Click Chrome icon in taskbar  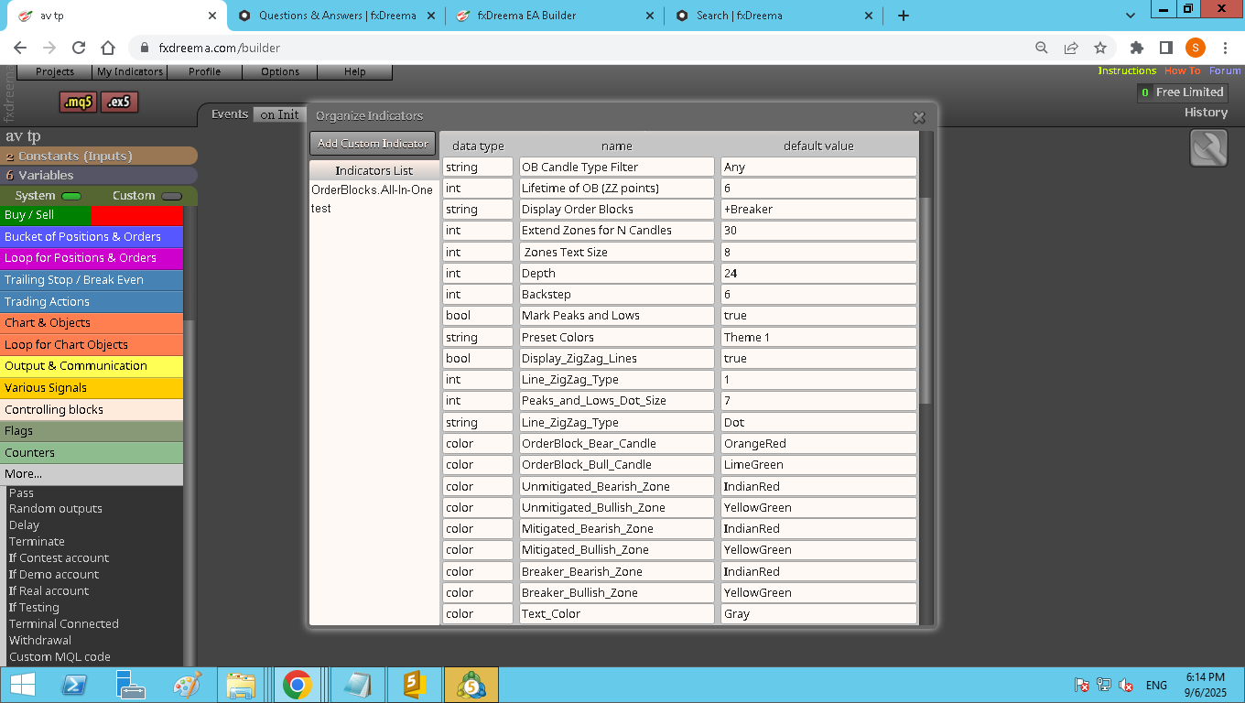click(297, 685)
